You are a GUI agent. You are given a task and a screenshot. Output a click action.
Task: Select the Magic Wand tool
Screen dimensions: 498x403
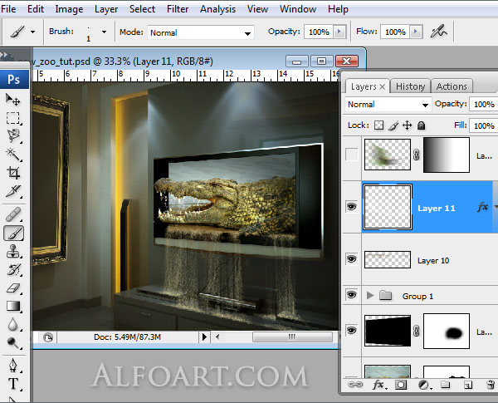point(13,155)
